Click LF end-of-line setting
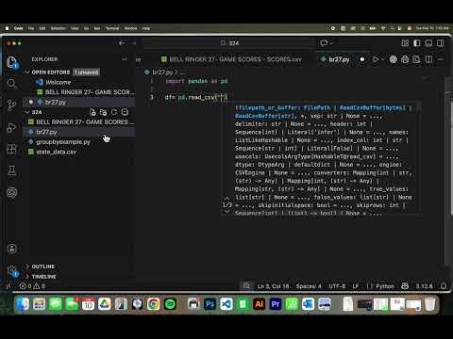This screenshot has width=453, height=339. pos(356,286)
